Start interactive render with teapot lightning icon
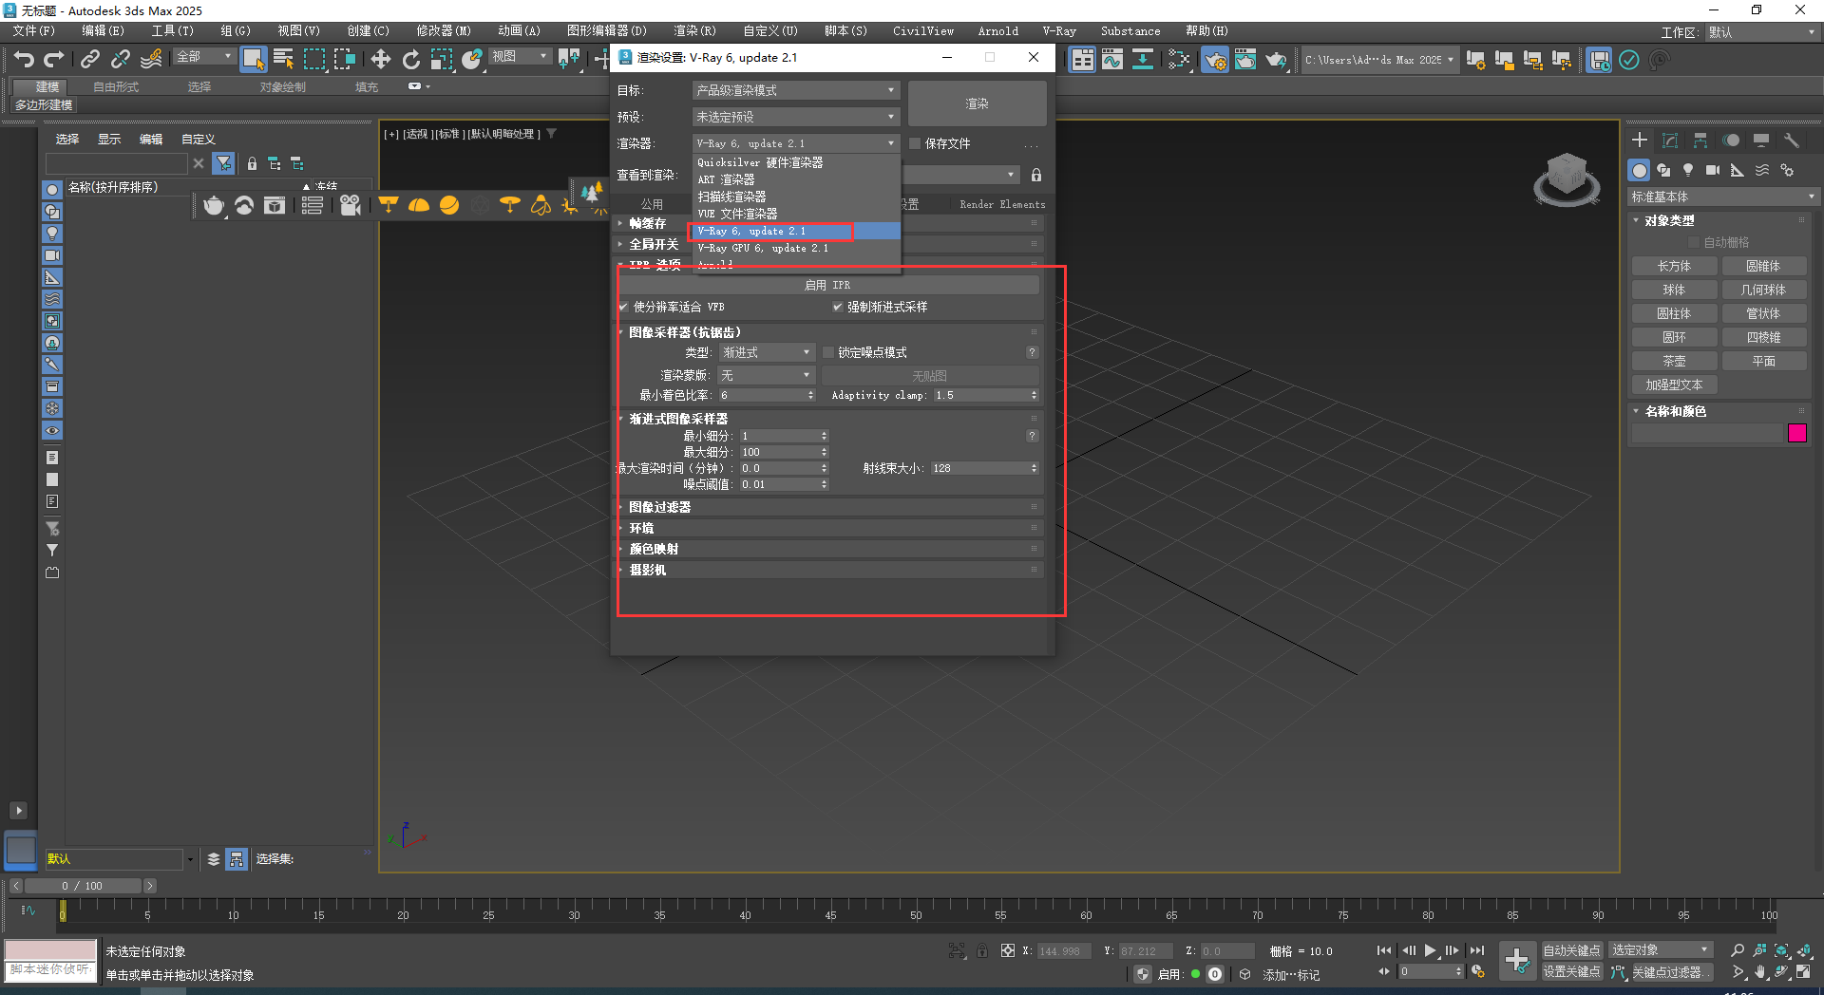This screenshot has height=995, width=1824. click(1276, 60)
